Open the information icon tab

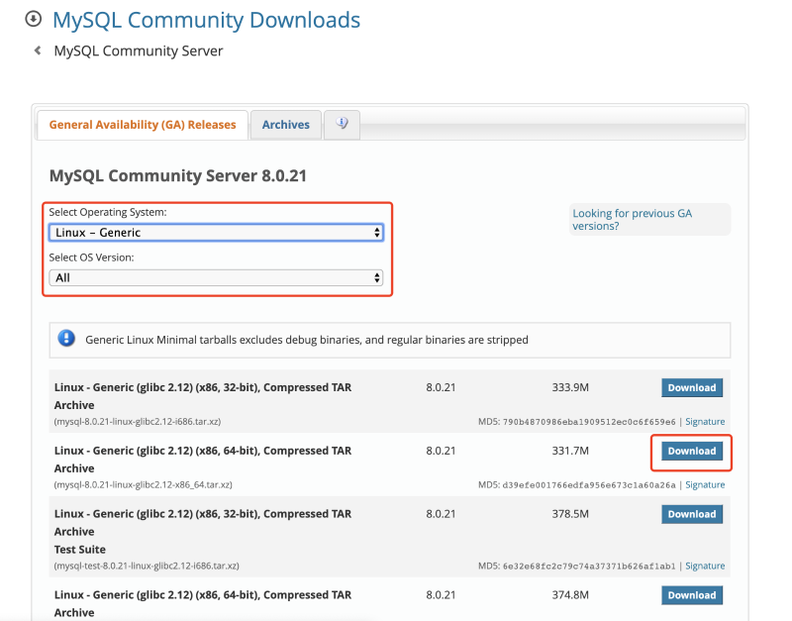342,125
